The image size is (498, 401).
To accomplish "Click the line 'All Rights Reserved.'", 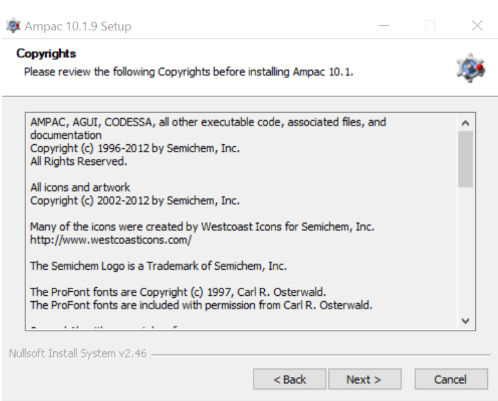I will [x=78, y=161].
